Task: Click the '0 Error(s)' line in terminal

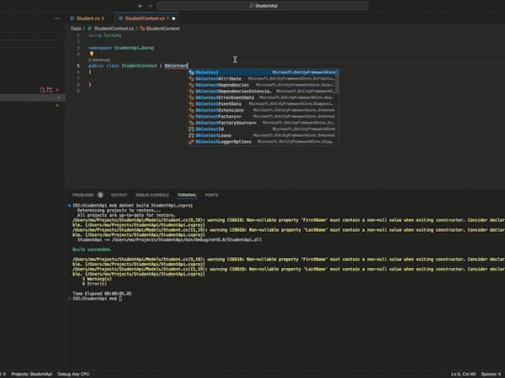Action: pyautogui.click(x=94, y=284)
